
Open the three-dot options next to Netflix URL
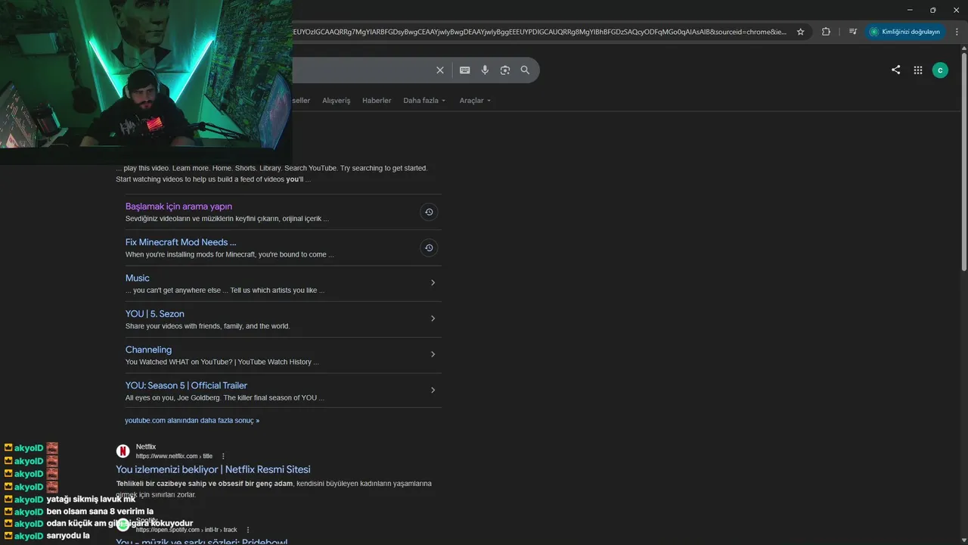pyautogui.click(x=223, y=456)
